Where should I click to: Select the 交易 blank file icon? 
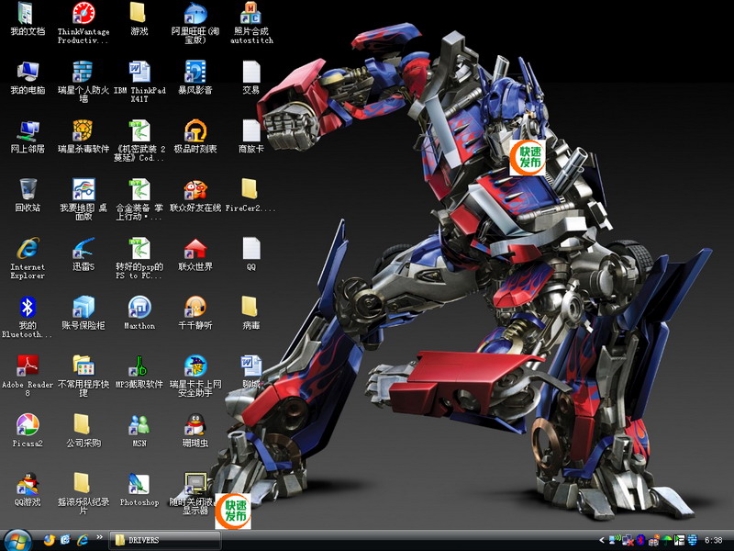251,78
